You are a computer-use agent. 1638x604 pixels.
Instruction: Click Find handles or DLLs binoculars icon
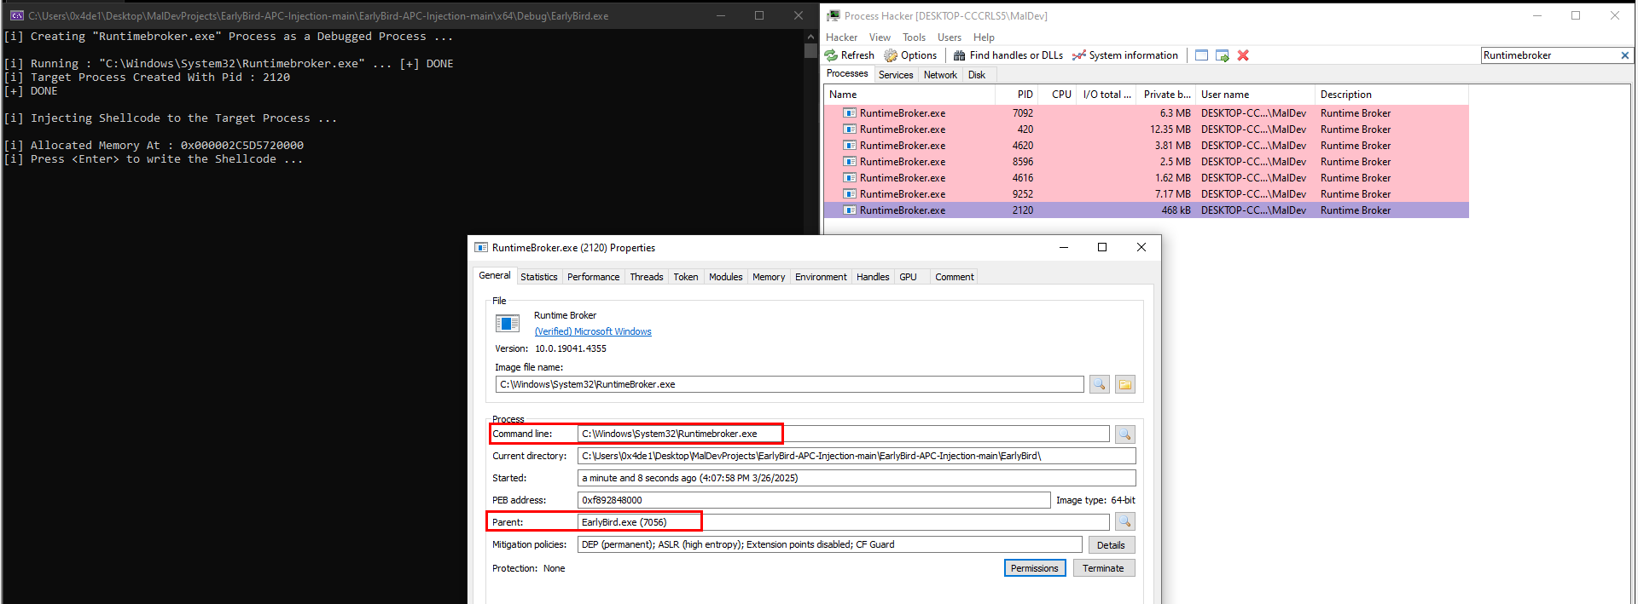960,55
